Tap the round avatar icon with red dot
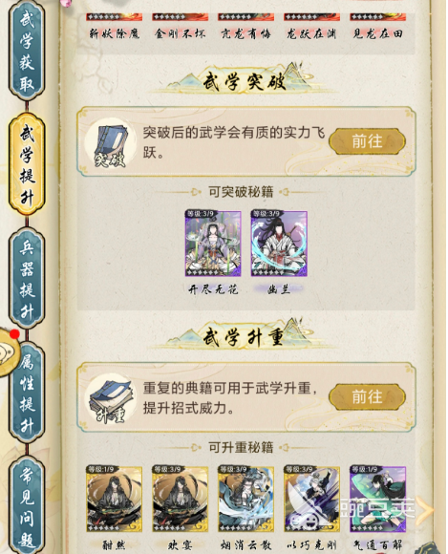Viewport: 448px width, 554px height. (x=8, y=352)
